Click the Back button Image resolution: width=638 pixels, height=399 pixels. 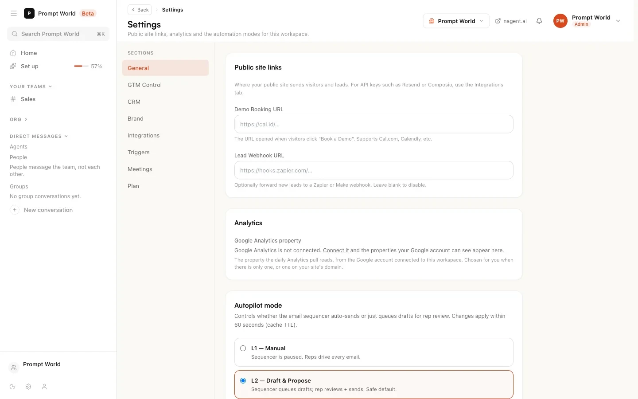(140, 10)
